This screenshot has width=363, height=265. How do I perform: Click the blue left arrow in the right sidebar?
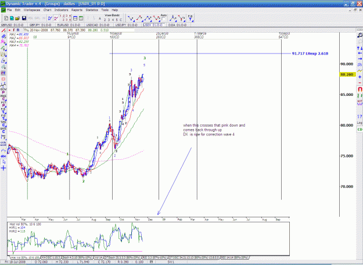point(360,53)
